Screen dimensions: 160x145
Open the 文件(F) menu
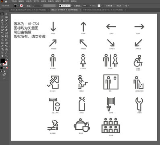(x=14, y=1)
